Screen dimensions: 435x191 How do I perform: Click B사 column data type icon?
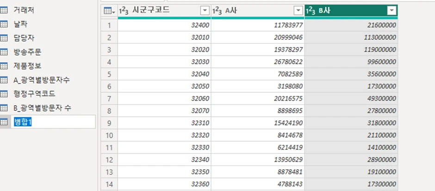tap(311, 11)
